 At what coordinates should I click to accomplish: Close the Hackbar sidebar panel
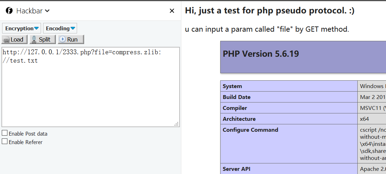point(172,11)
